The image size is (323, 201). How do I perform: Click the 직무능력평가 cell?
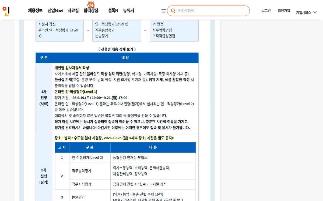pyautogui.click(x=90, y=171)
